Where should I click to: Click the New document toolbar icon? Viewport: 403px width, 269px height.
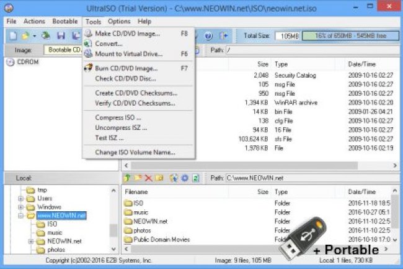12,35
